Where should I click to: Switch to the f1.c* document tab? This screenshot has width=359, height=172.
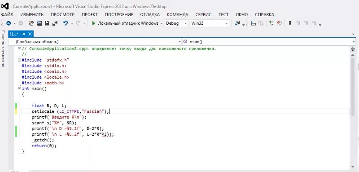click(x=14, y=34)
